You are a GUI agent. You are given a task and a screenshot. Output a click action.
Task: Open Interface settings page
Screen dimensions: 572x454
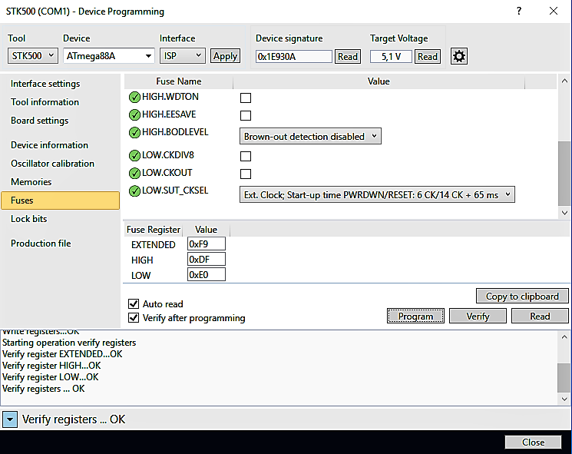pos(45,84)
